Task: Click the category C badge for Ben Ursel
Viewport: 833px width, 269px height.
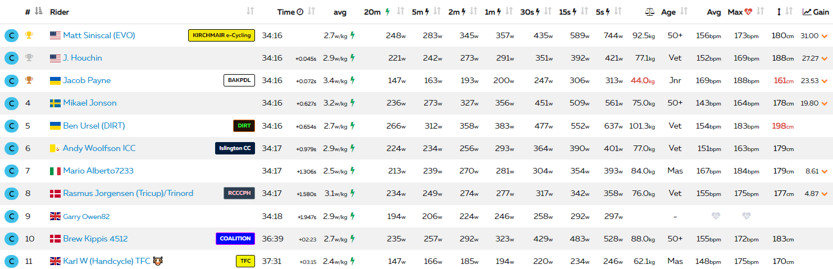Action: click(11, 126)
